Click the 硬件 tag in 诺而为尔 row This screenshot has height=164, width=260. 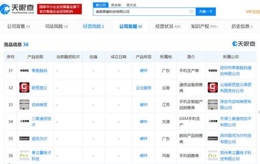coord(143,139)
